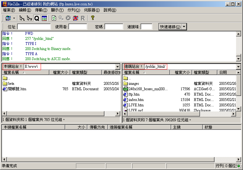Screen dimensions: 243x170
Task: Click the remote pane horizontal scrollbar thumb
Action: pos(163,114)
